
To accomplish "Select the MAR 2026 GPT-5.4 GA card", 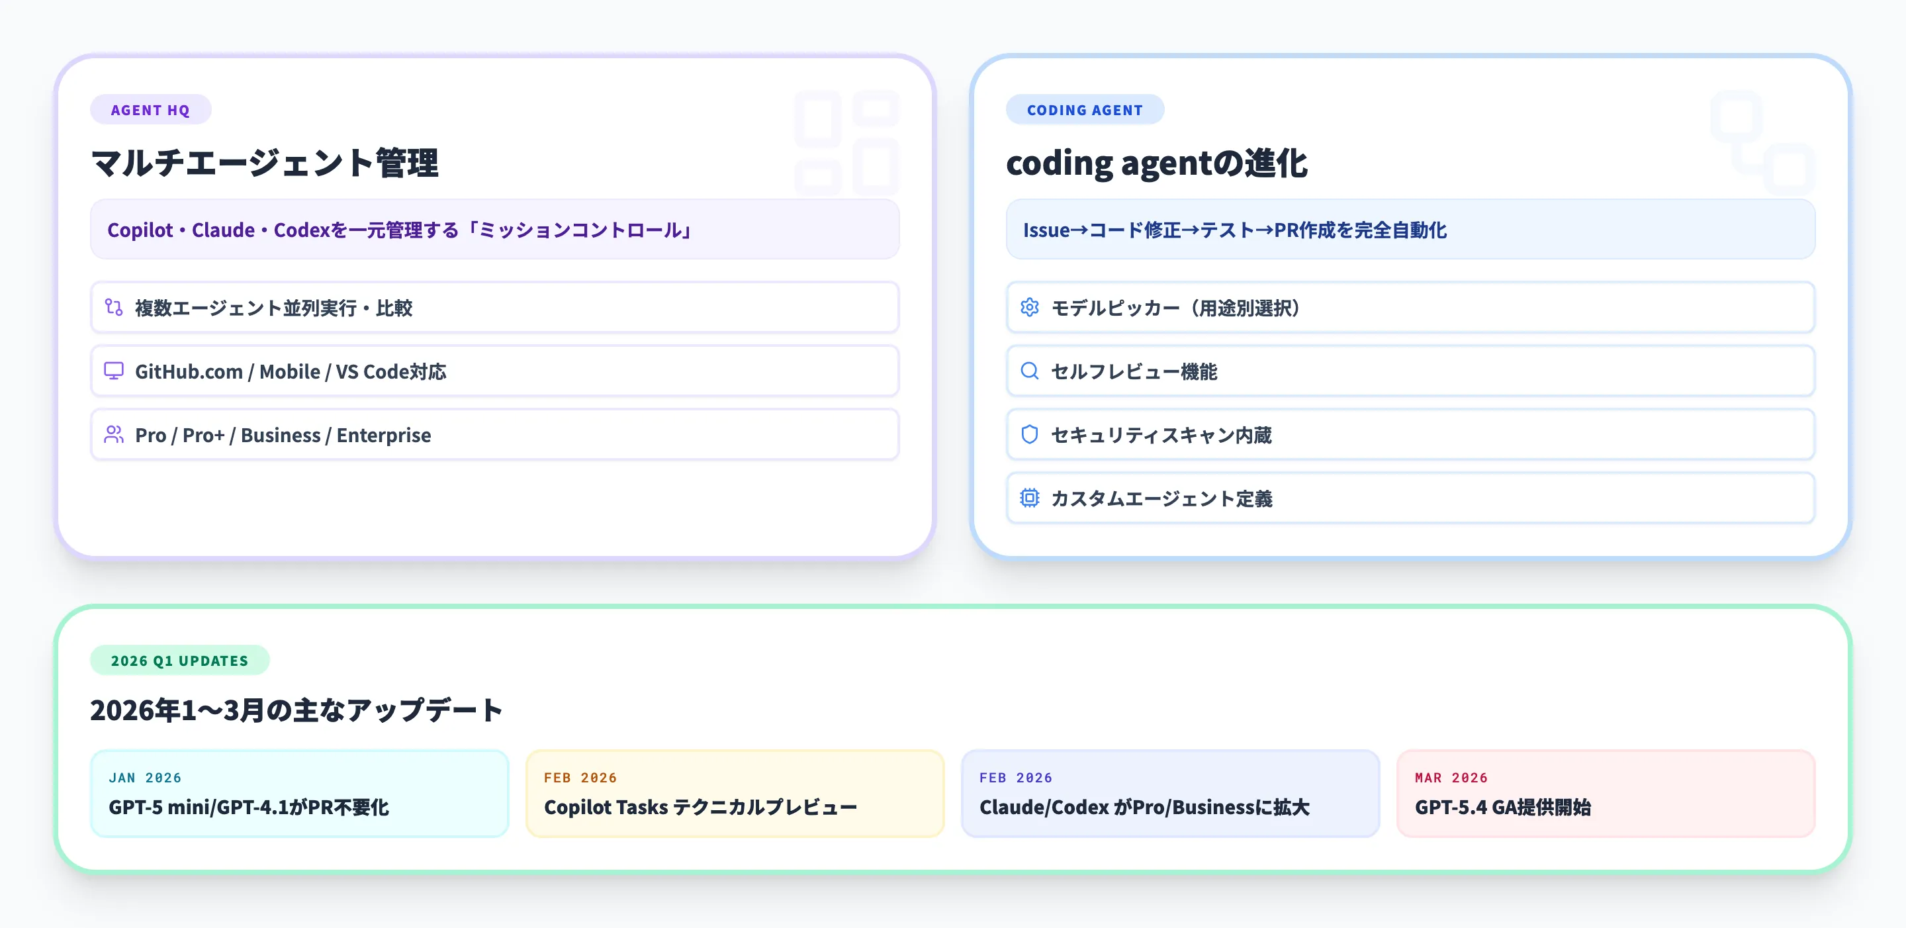I will 1607,794.
